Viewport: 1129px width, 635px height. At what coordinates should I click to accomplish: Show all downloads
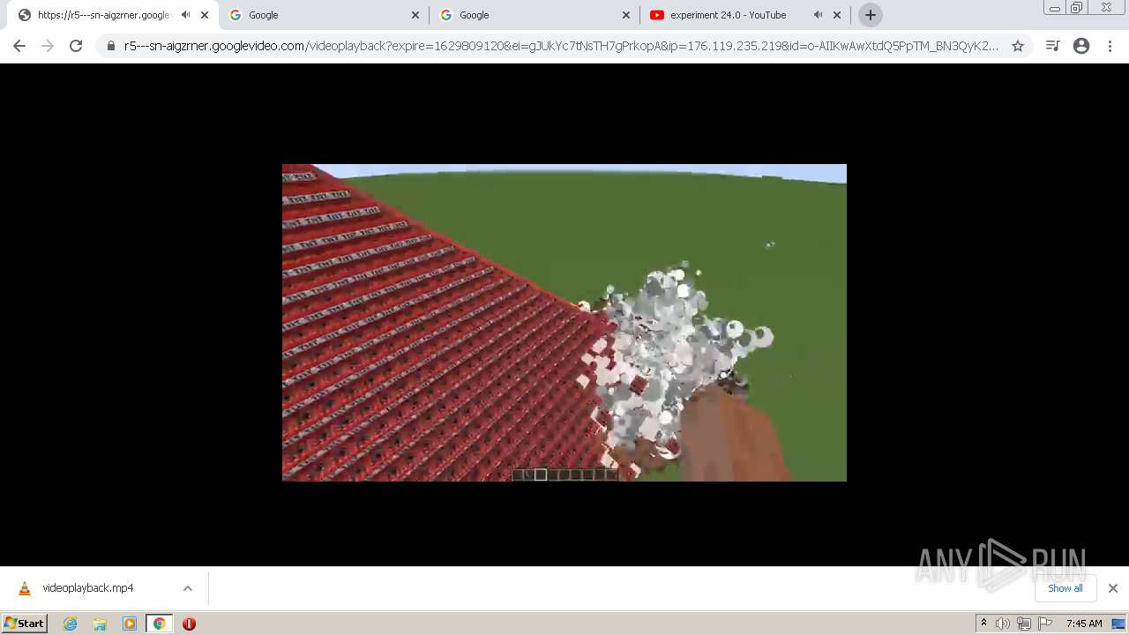click(x=1065, y=588)
